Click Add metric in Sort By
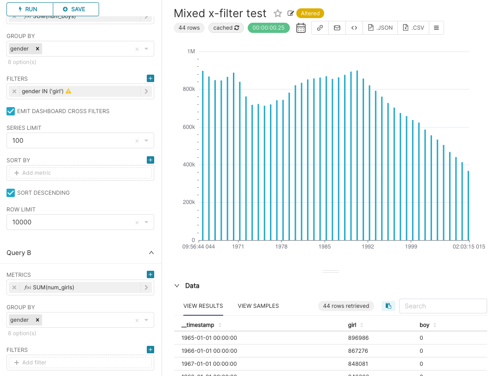Image resolution: width=495 pixels, height=376 pixels. pyautogui.click(x=80, y=173)
